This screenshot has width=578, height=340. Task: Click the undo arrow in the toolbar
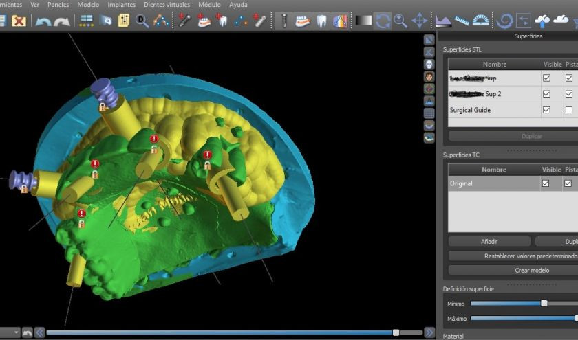[x=43, y=21]
